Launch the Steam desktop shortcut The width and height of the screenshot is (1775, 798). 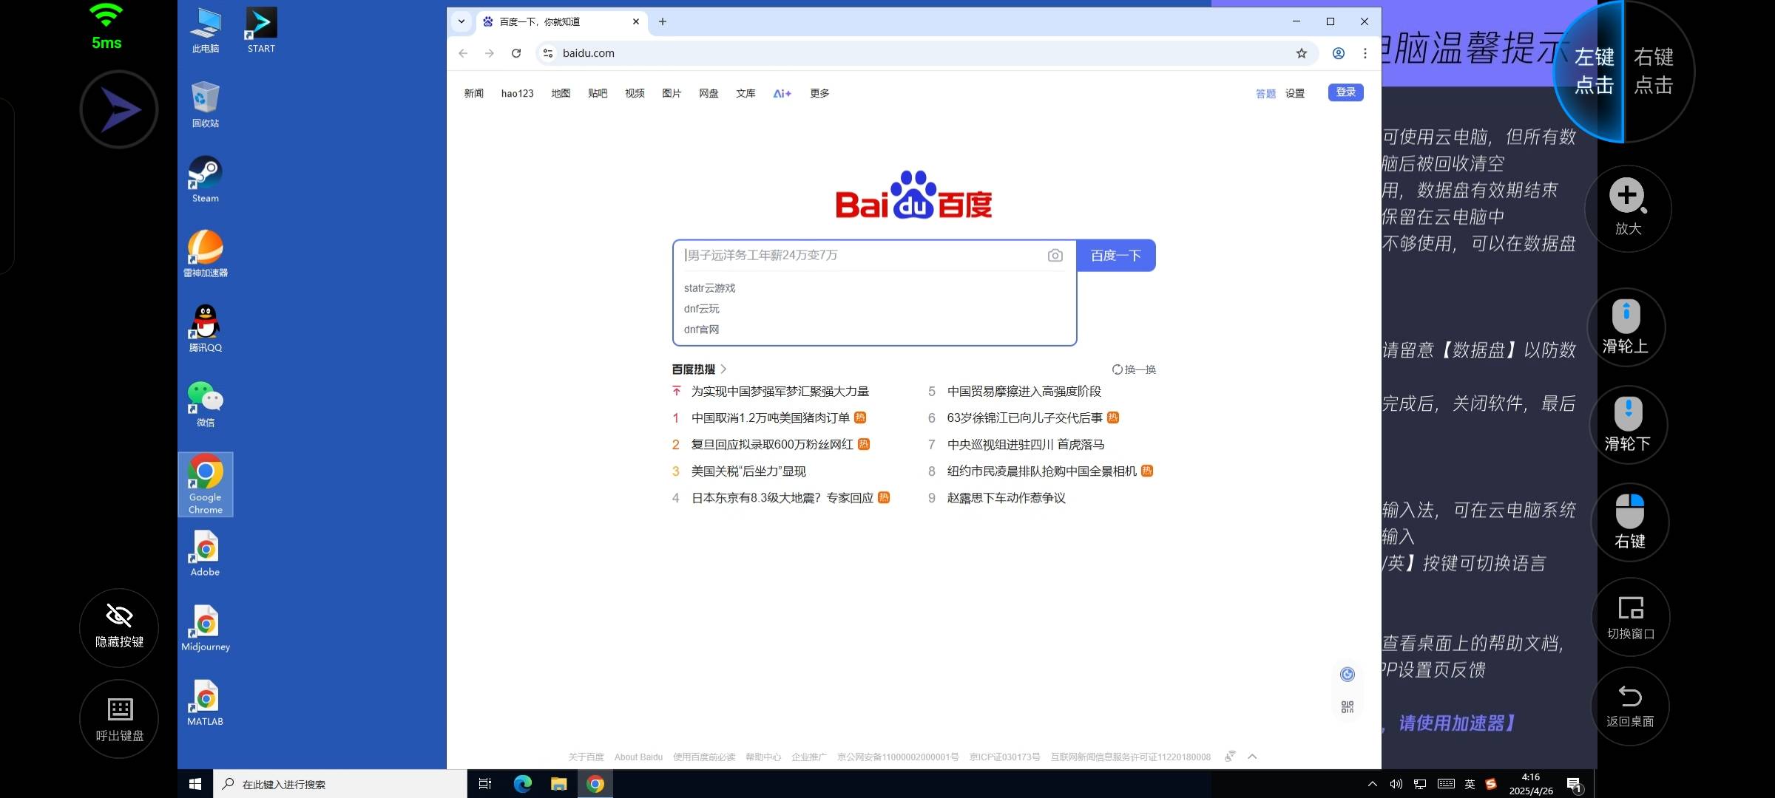[205, 180]
